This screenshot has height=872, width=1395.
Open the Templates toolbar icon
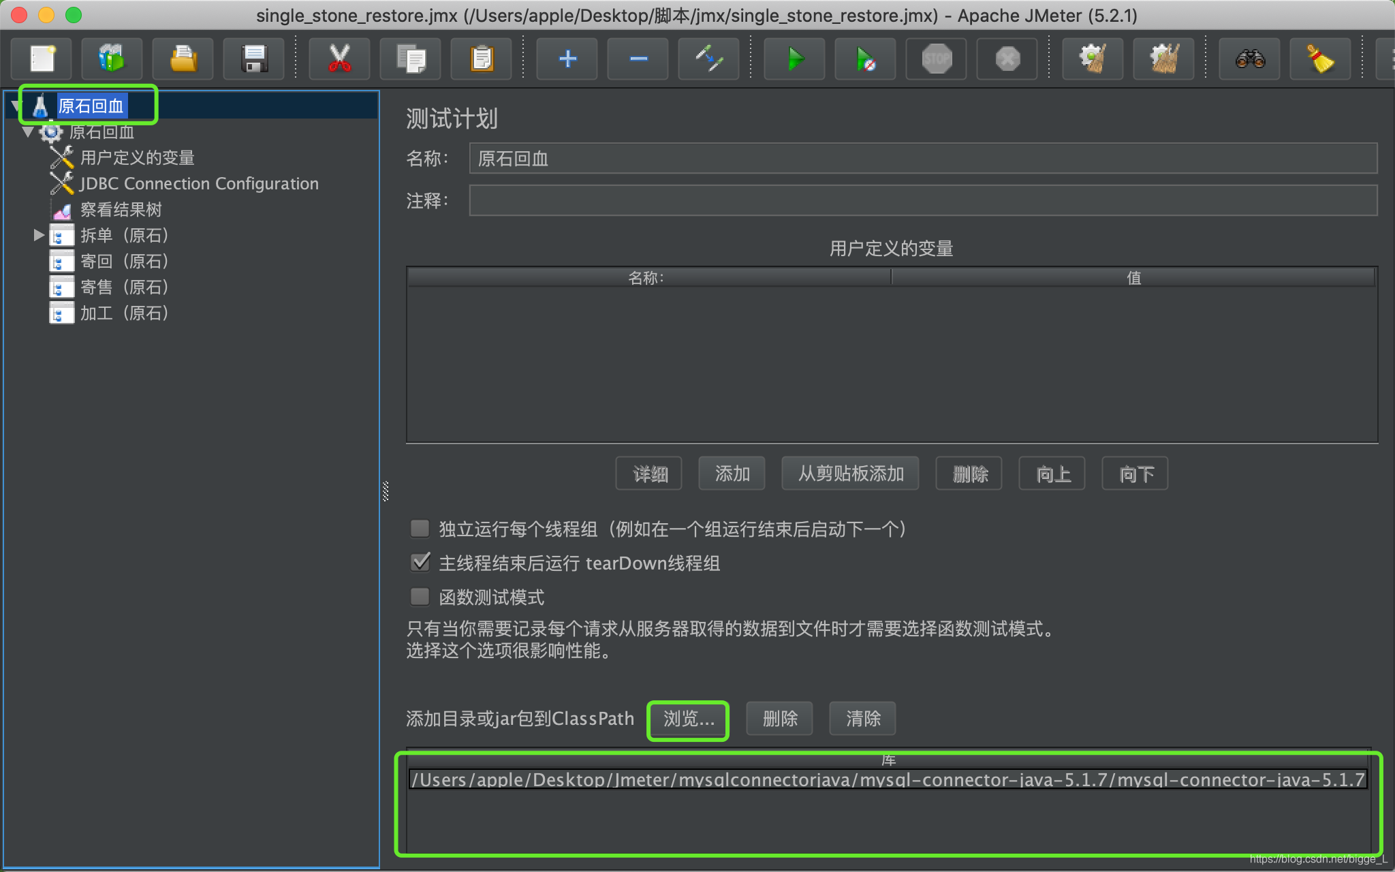coord(112,59)
